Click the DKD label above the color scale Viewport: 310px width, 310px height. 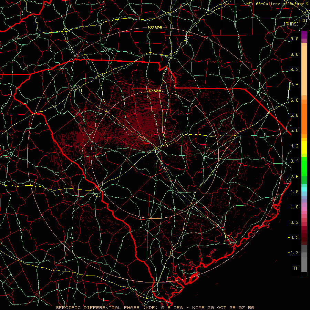303,21
